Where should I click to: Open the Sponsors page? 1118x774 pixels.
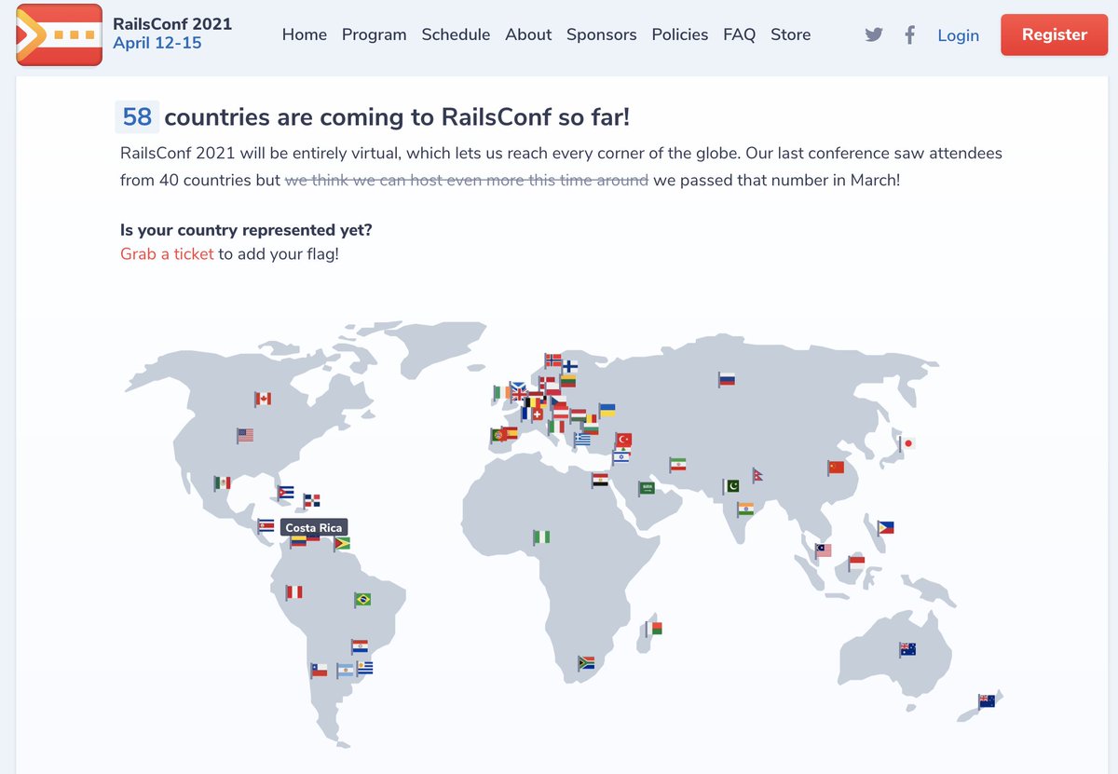point(602,34)
